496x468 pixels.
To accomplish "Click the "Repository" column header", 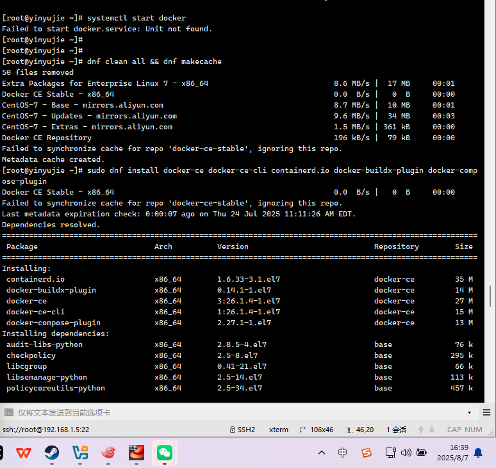I will pyautogui.click(x=397, y=246).
